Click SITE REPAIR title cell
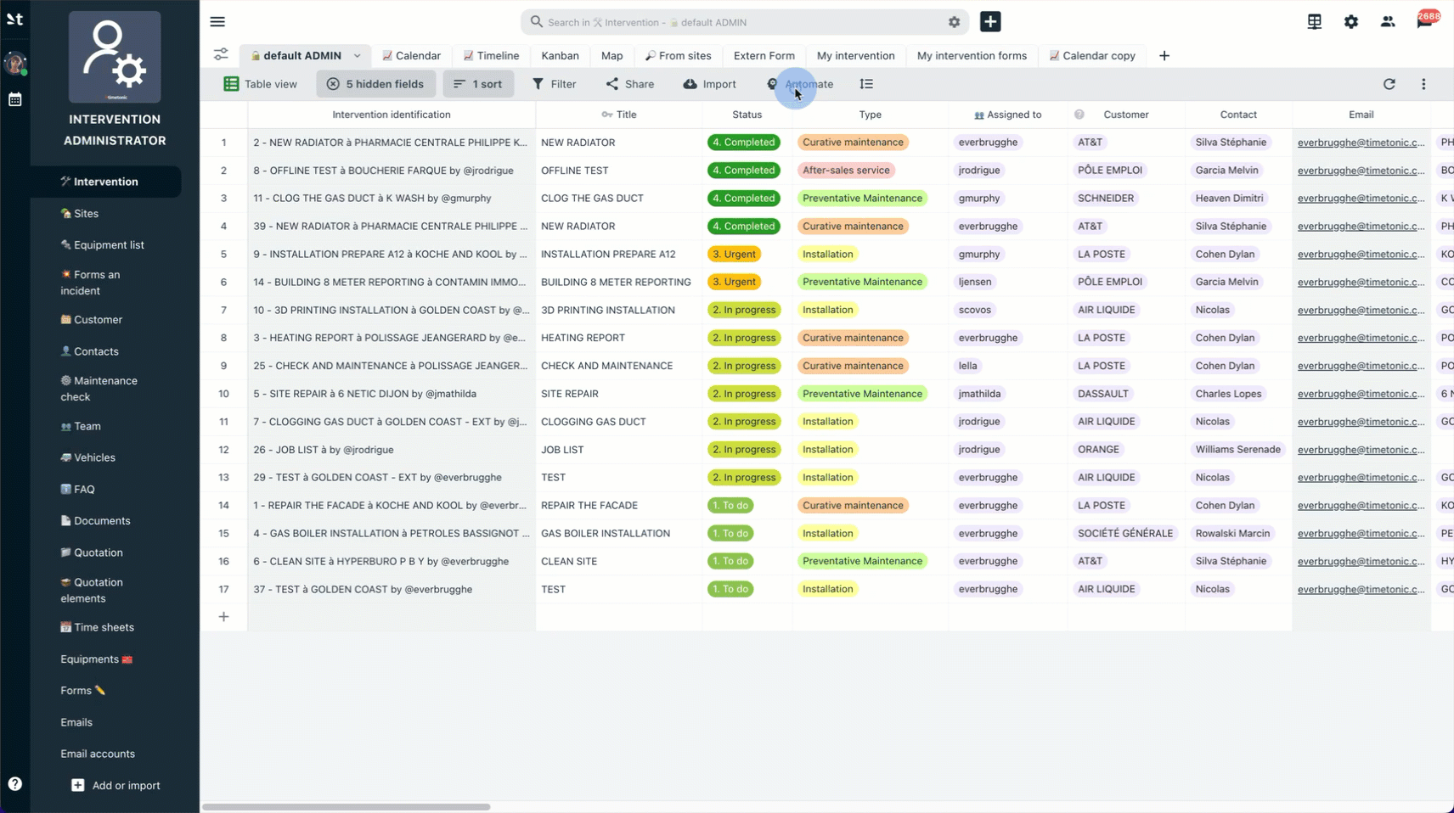 pyautogui.click(x=618, y=394)
